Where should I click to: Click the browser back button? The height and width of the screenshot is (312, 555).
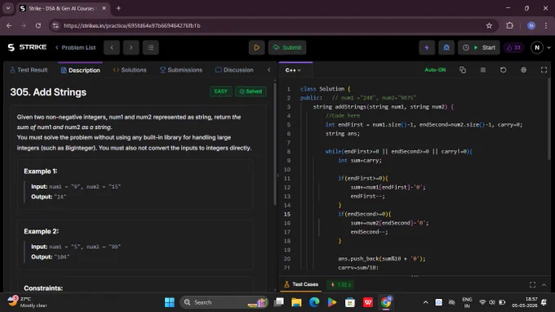[9, 25]
